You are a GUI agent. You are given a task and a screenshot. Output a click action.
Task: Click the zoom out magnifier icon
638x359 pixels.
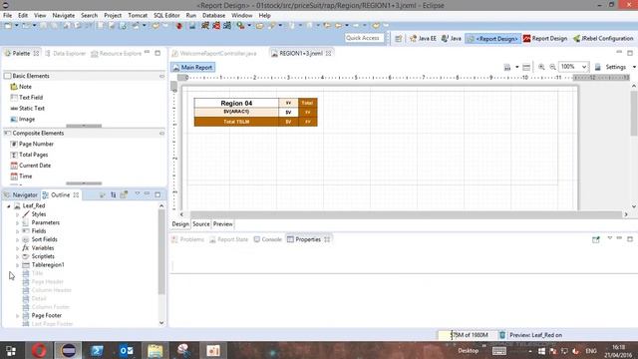pos(552,67)
